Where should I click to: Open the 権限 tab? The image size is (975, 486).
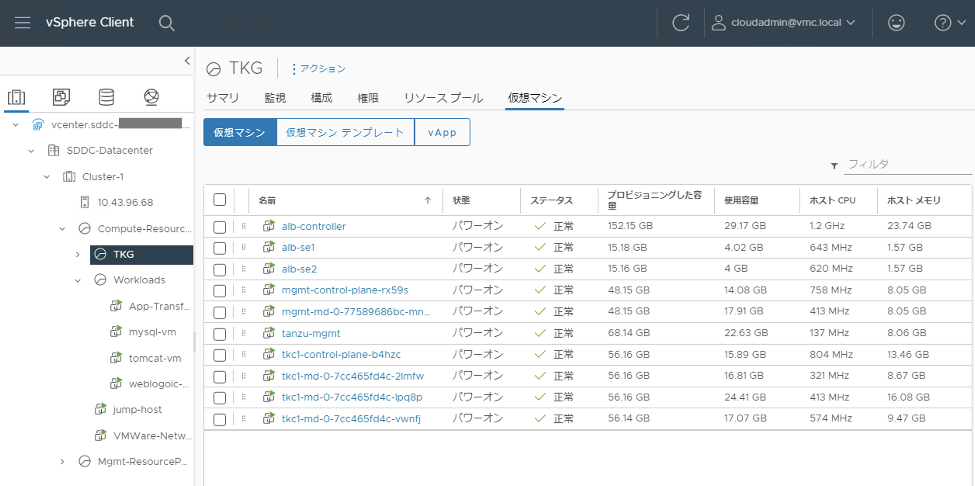click(x=368, y=98)
